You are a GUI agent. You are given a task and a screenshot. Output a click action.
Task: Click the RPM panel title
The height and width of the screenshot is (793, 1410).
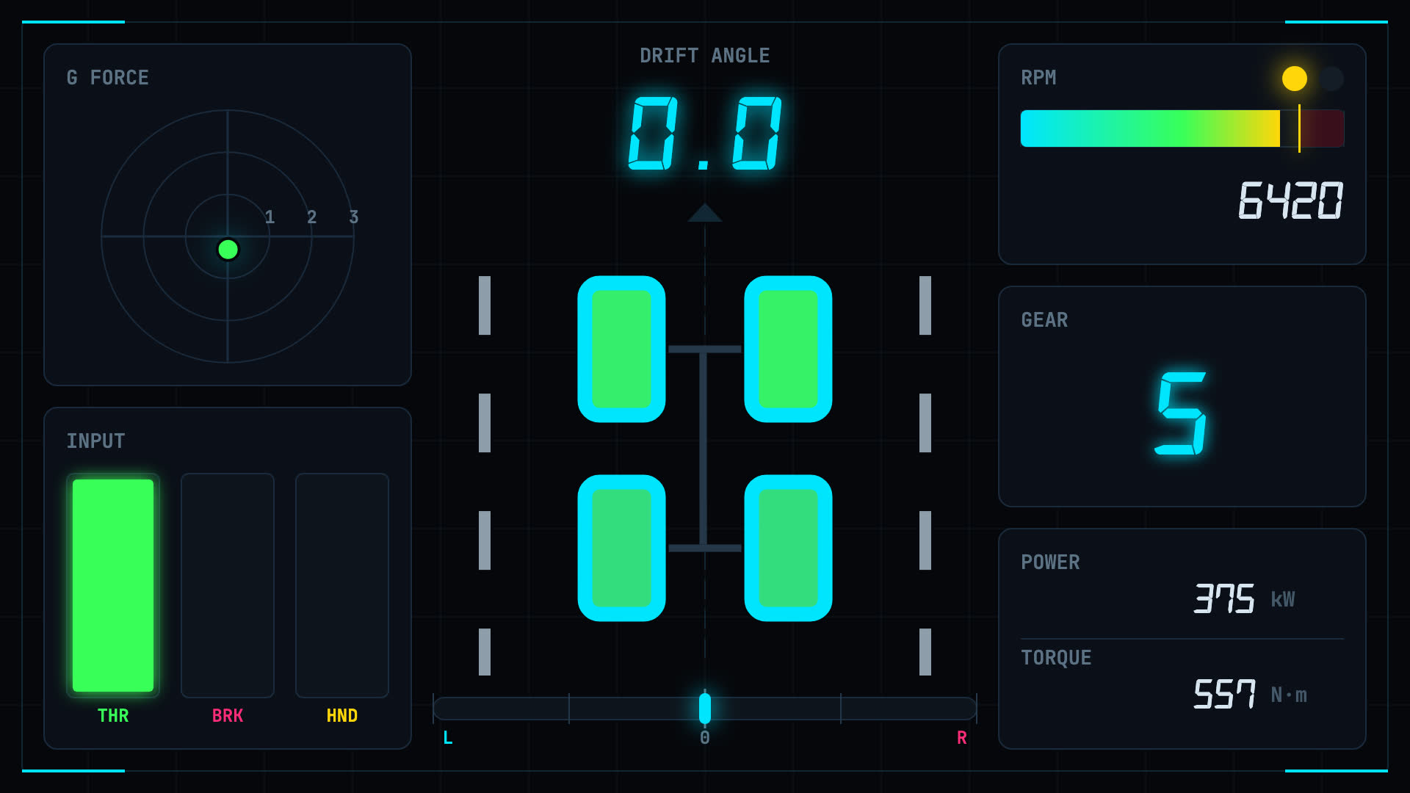pyautogui.click(x=1038, y=78)
